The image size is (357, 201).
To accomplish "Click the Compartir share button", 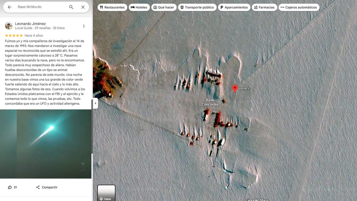I will click(x=46, y=187).
